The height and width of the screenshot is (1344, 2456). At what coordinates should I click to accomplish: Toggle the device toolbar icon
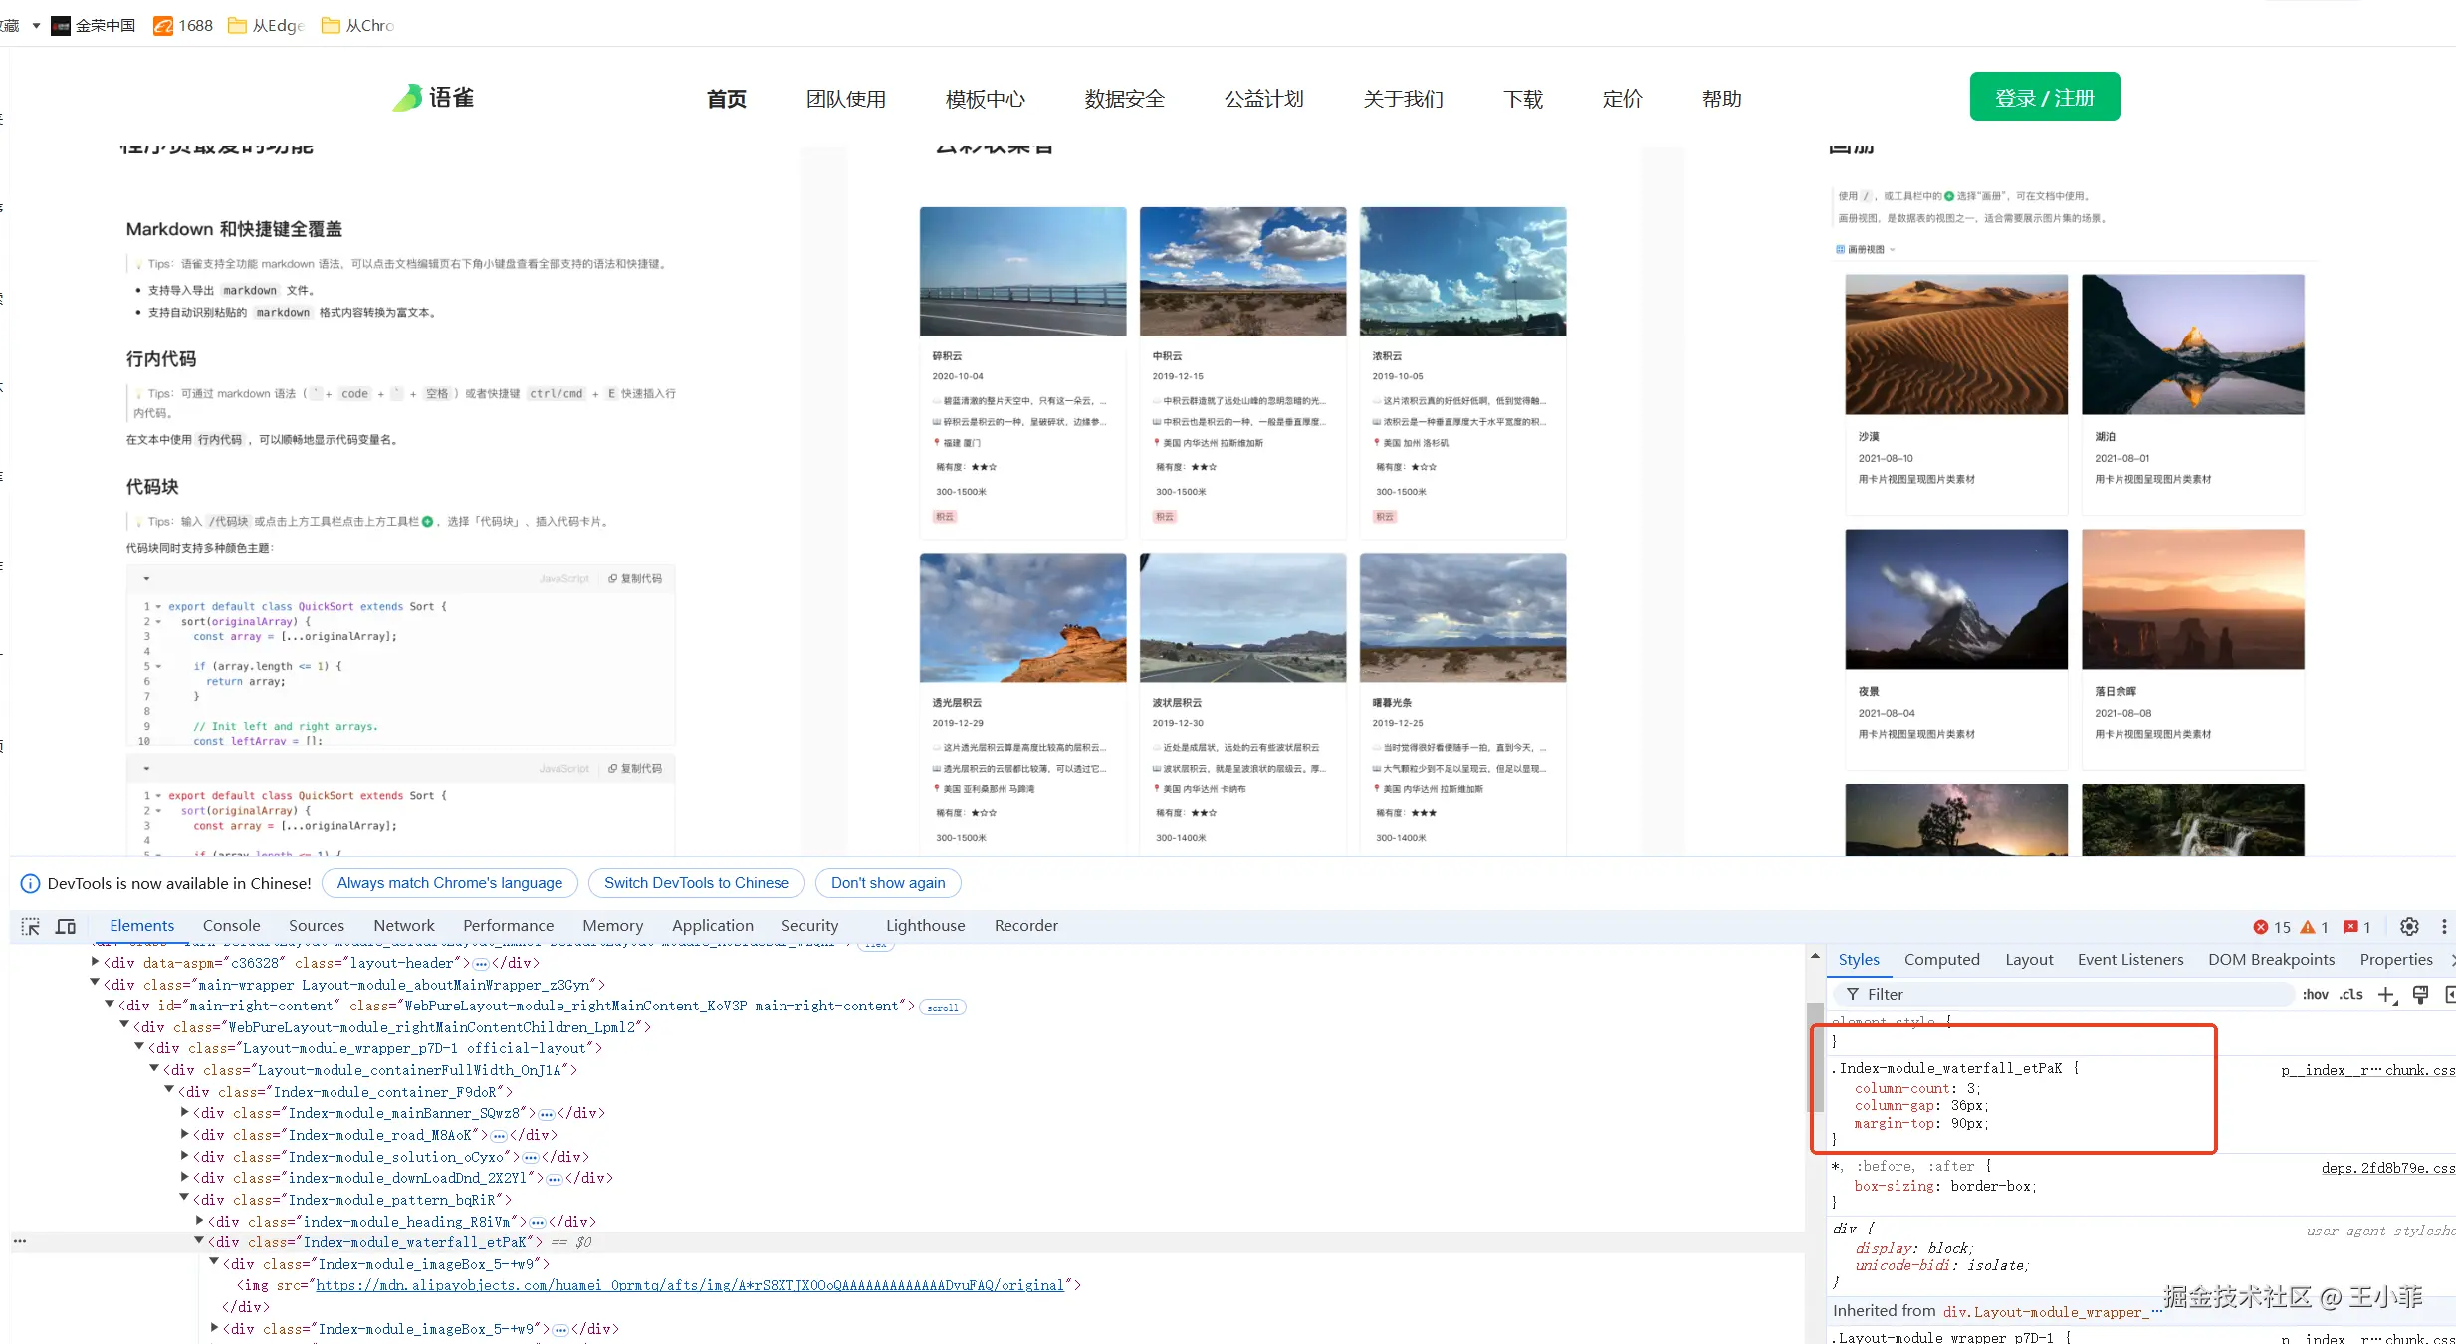(66, 927)
